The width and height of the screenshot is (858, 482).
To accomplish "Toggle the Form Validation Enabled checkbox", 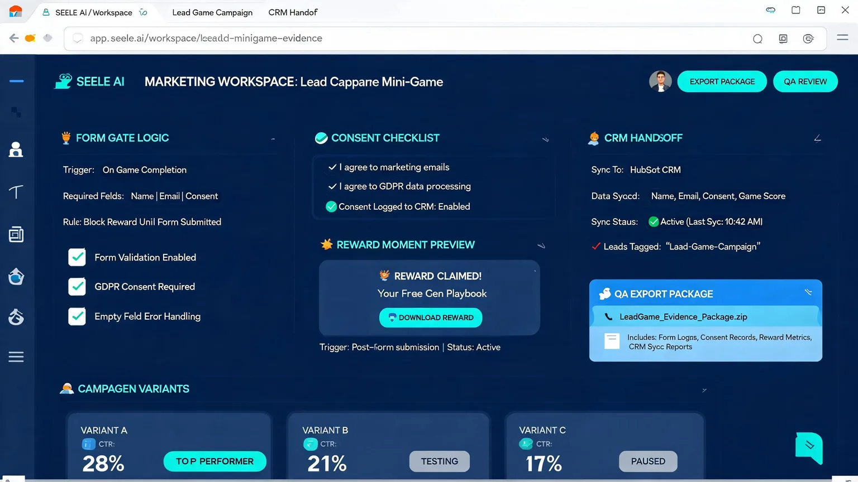I will click(77, 257).
